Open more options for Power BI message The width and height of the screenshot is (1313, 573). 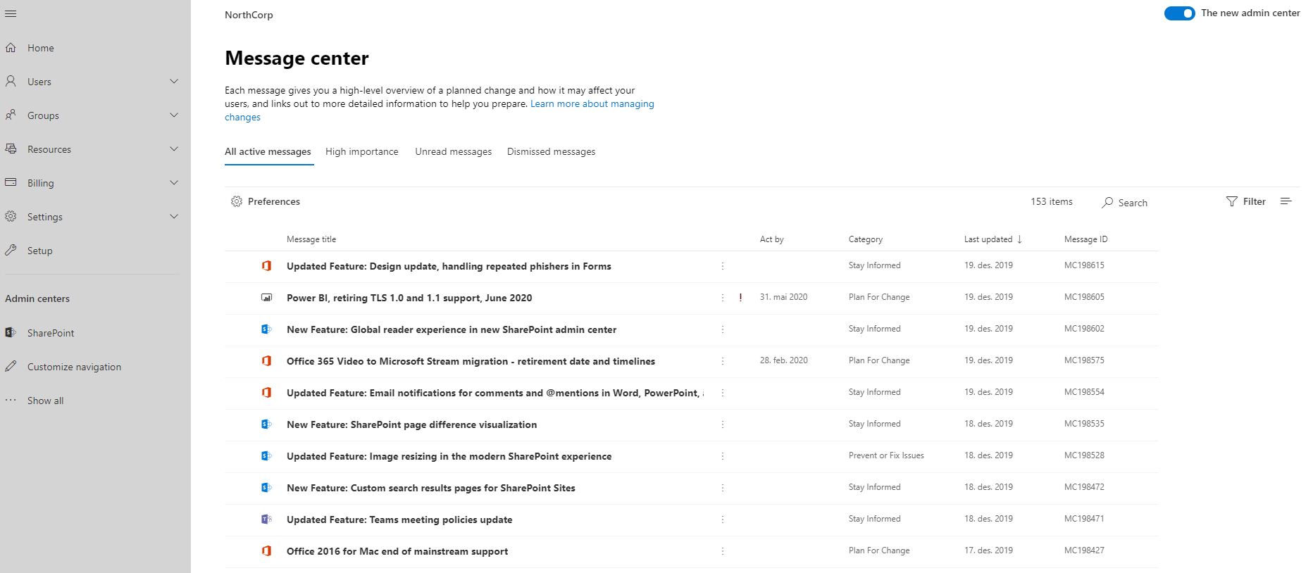[x=722, y=298]
